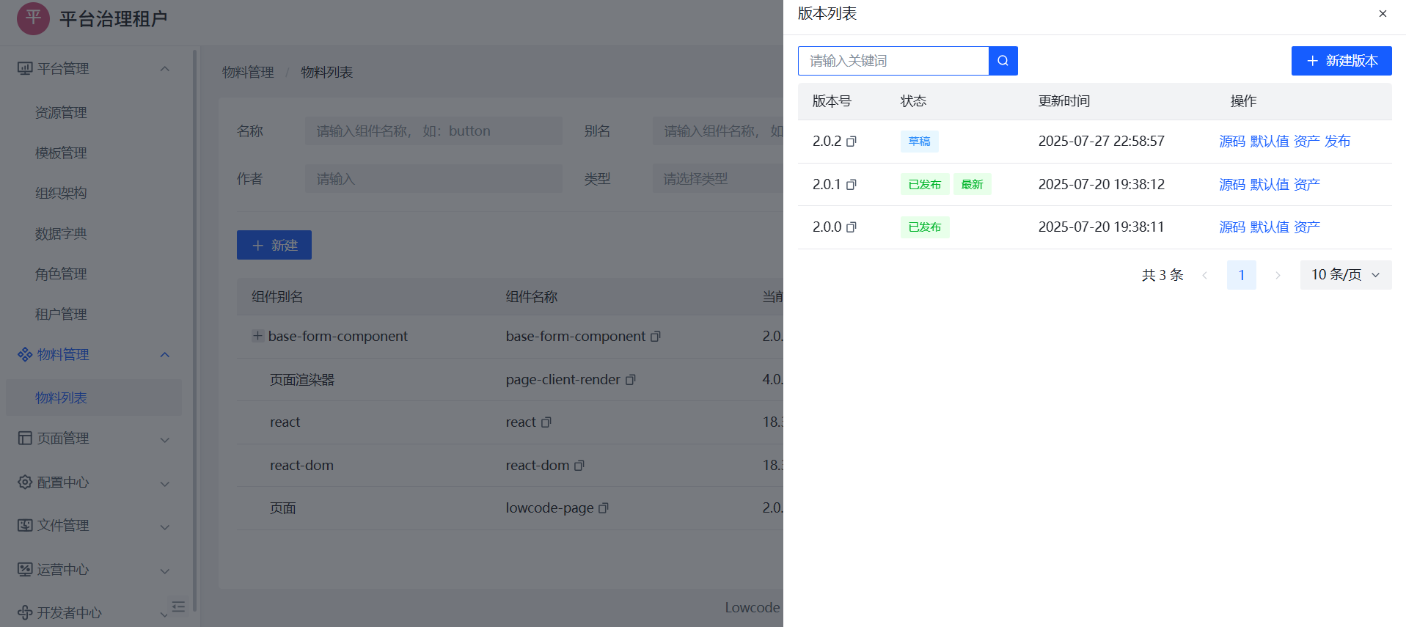Copy version number 2.0.1

pyautogui.click(x=852, y=185)
